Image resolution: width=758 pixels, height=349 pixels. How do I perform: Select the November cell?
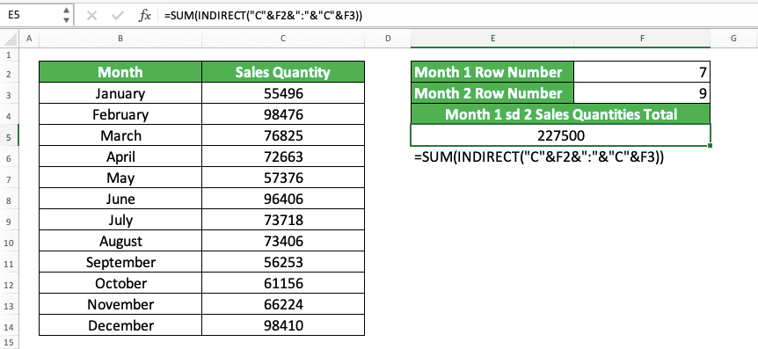[x=120, y=304]
